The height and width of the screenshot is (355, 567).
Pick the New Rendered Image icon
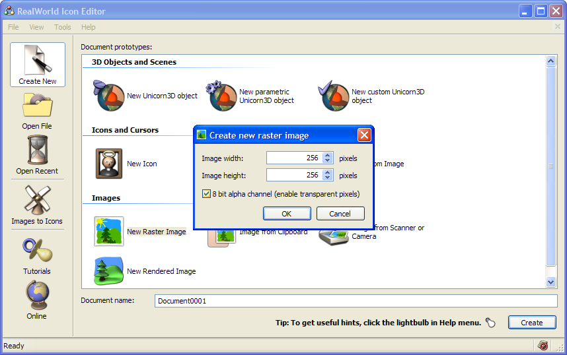tap(109, 271)
